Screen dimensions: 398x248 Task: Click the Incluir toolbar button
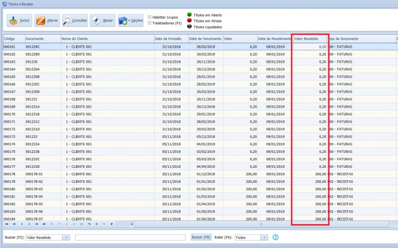click(x=19, y=21)
